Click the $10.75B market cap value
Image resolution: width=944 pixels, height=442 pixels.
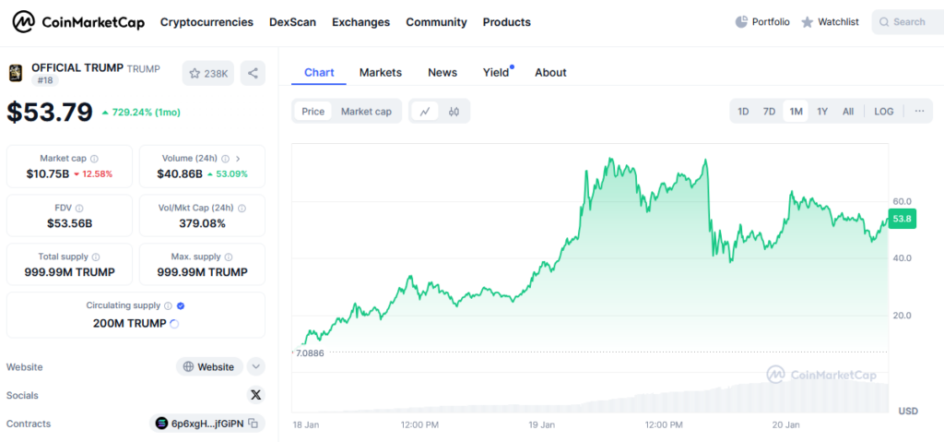[x=48, y=174]
